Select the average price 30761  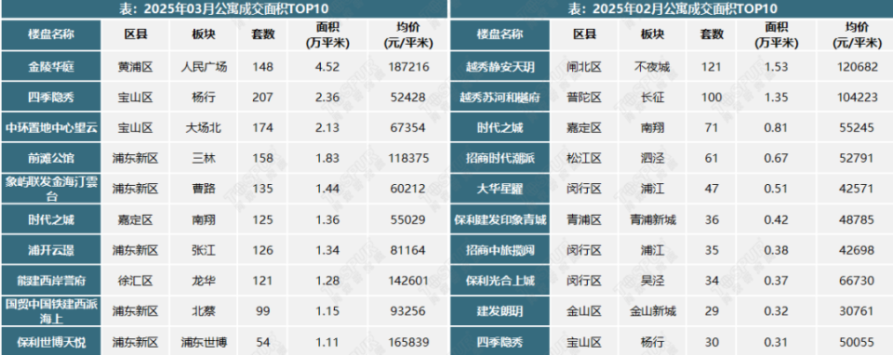858,311
